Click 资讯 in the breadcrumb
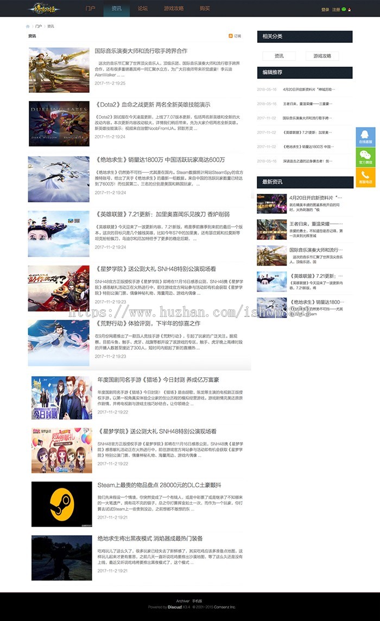 50,27
